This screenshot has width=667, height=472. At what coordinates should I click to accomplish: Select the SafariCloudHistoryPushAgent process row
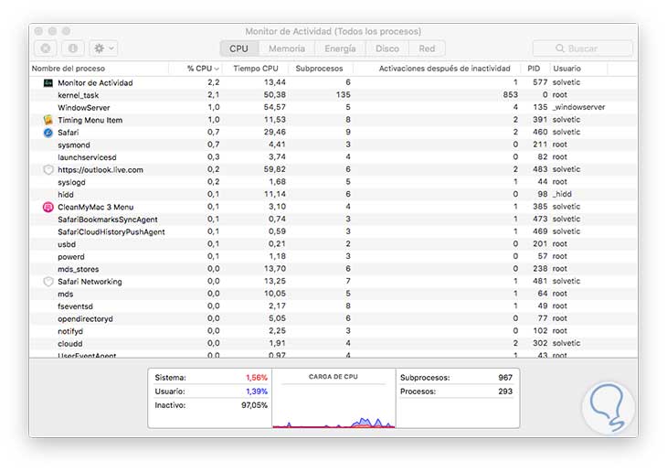(x=333, y=231)
